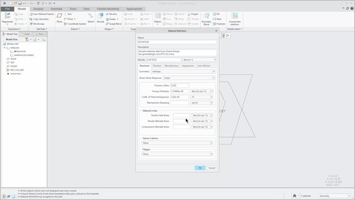Click the Tensile Yield Stress value field
The image size is (355, 200).
181,116
